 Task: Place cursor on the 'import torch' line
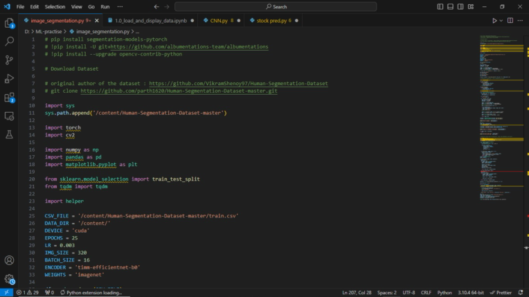point(63,127)
